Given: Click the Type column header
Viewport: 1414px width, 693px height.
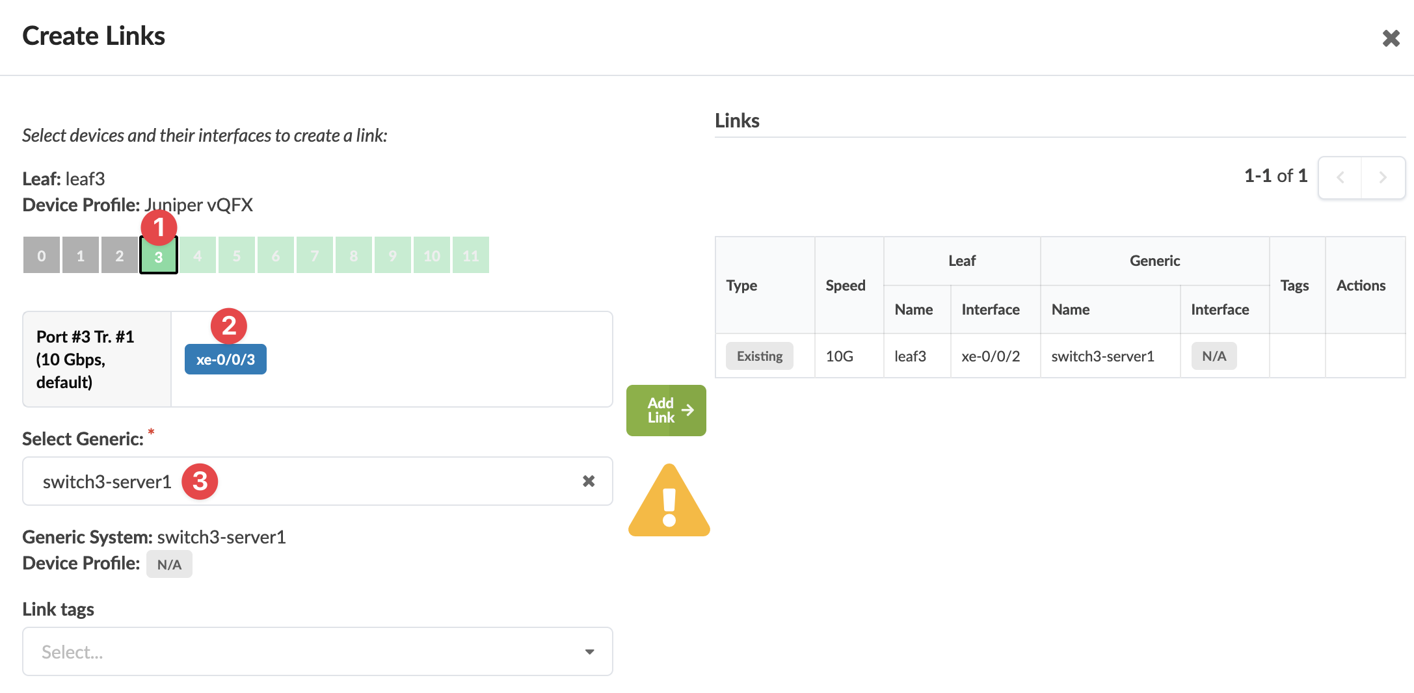Looking at the screenshot, I should pyautogui.click(x=741, y=285).
